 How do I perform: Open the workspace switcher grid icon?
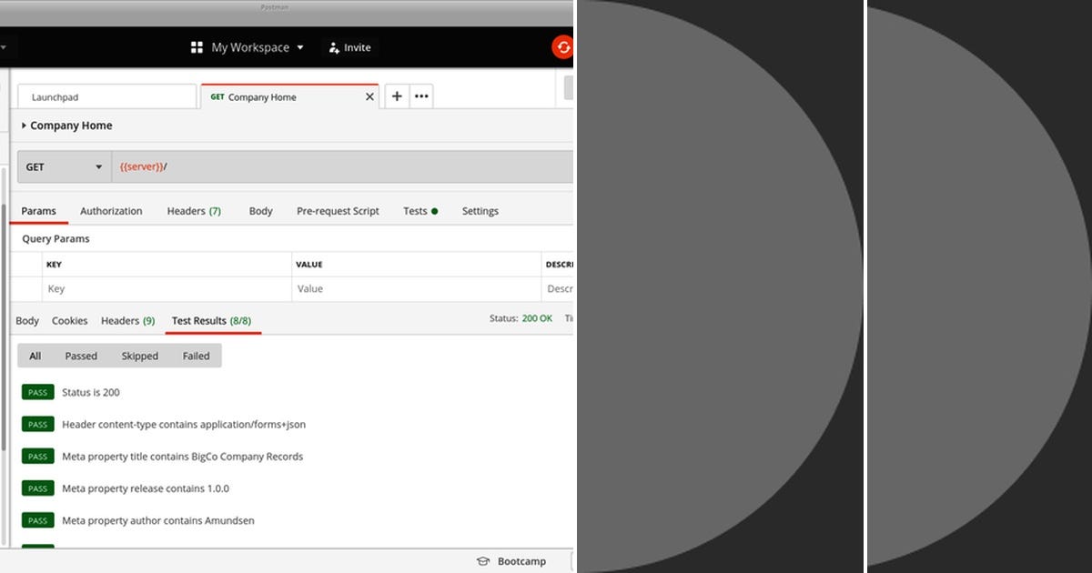[197, 47]
